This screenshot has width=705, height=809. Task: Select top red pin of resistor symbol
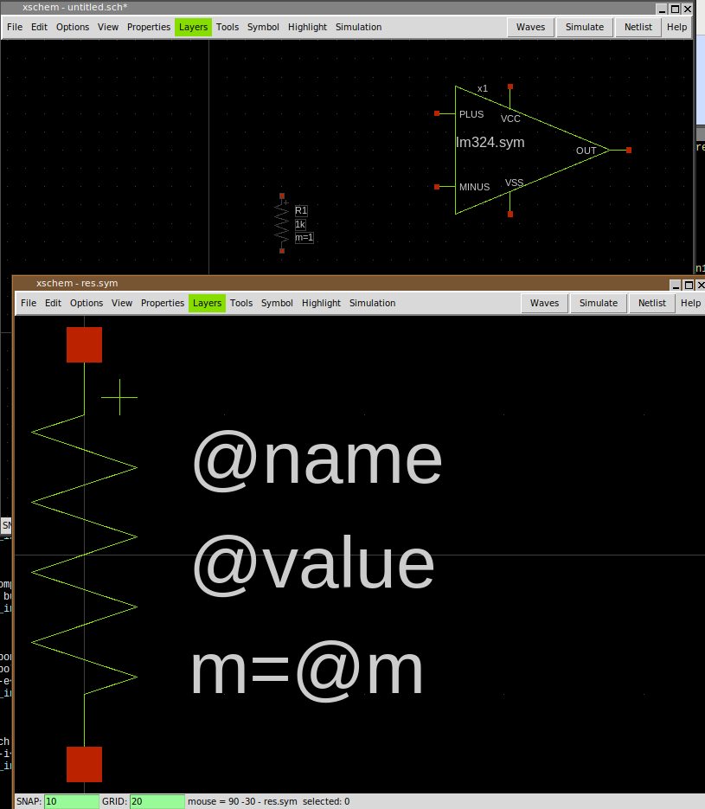84,344
